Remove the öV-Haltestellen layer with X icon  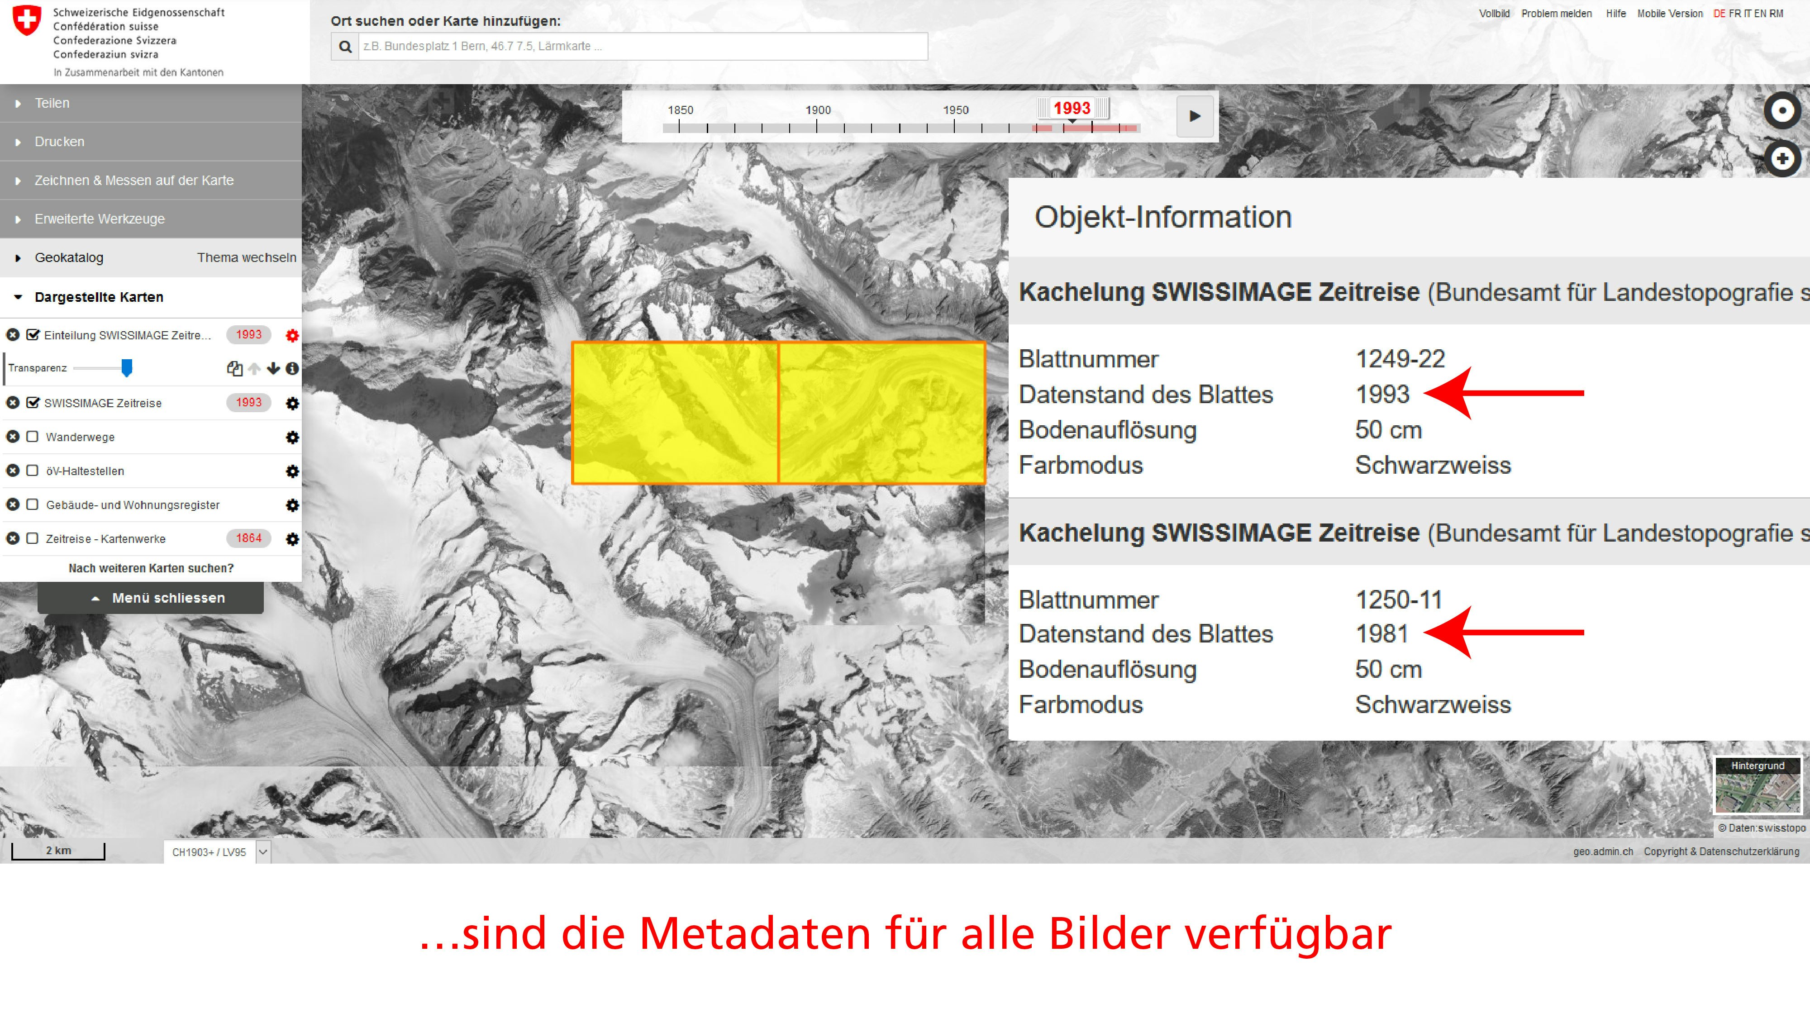click(x=13, y=471)
